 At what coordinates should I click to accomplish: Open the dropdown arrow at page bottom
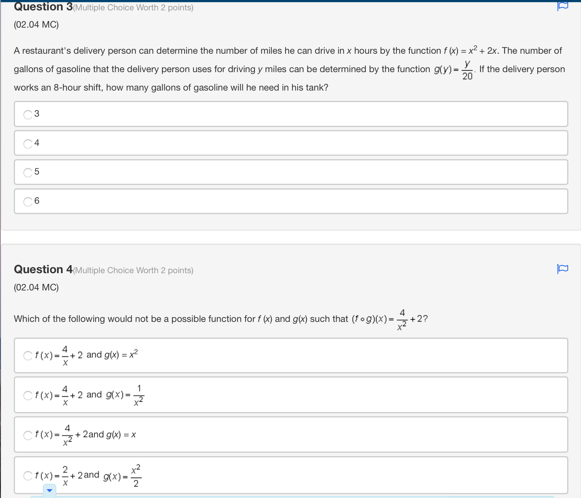tap(49, 490)
